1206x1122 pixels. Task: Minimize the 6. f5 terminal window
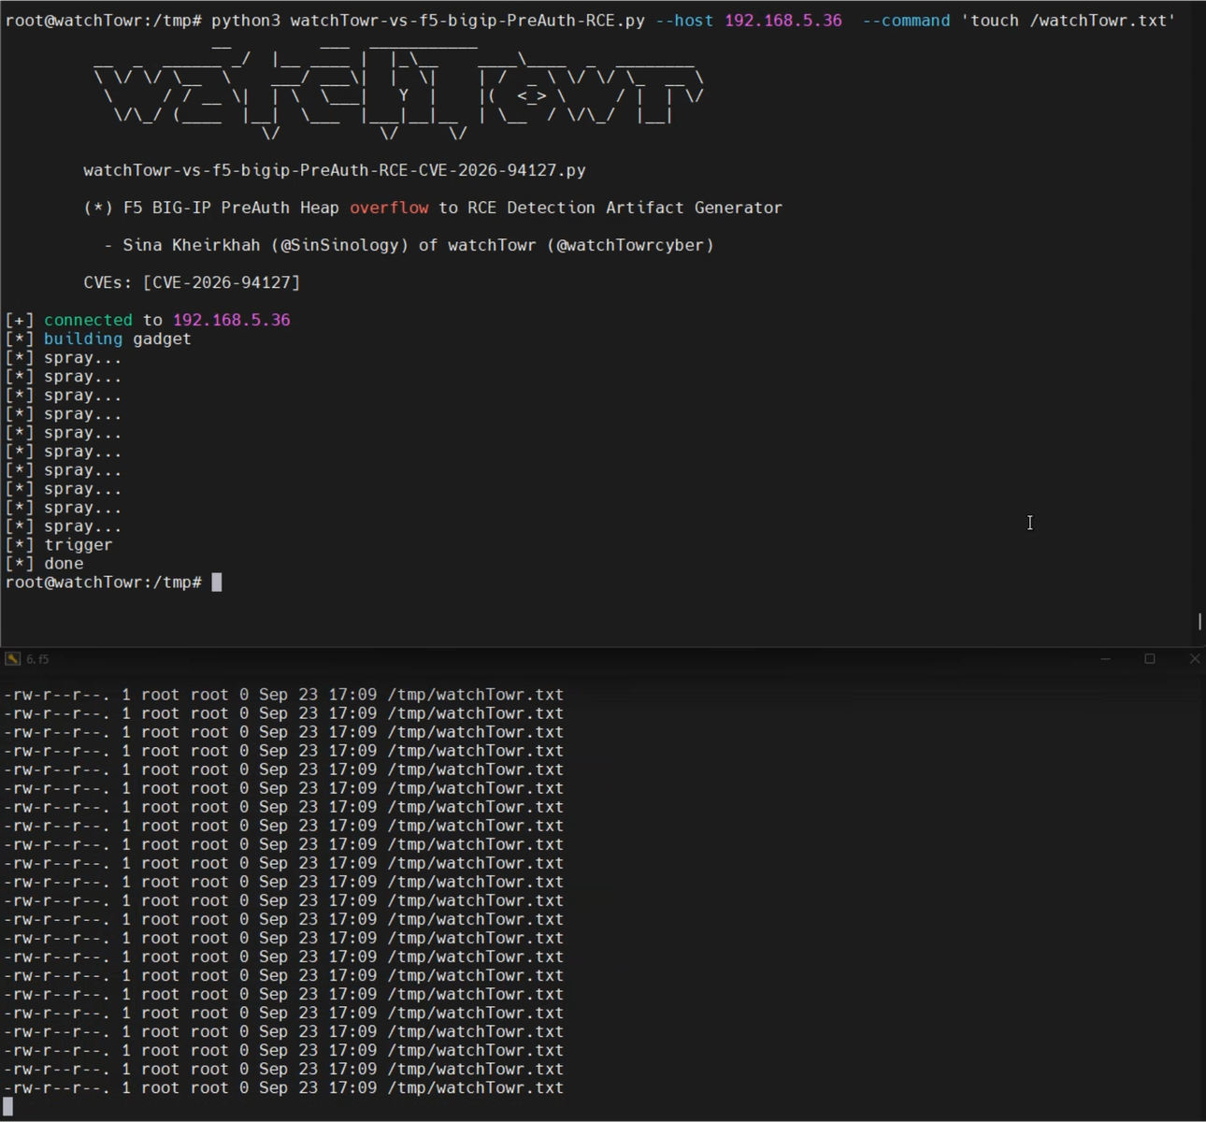pos(1105,659)
